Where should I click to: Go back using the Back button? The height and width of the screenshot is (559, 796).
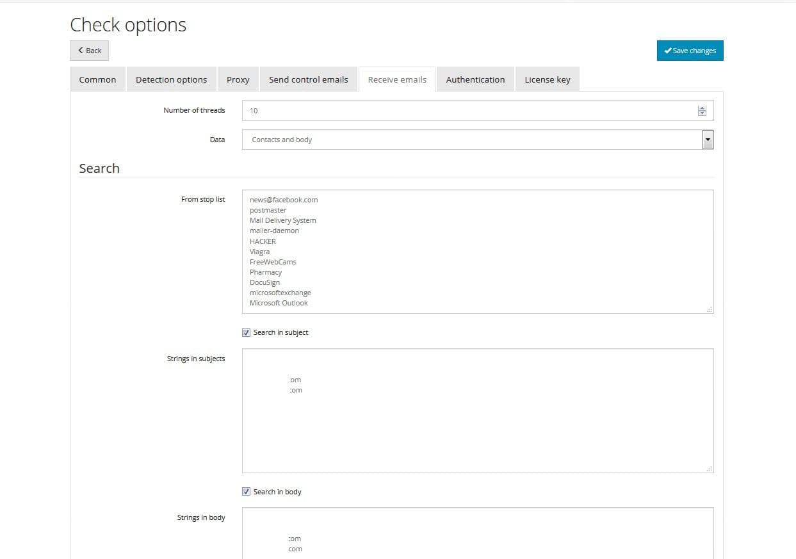[x=89, y=51]
